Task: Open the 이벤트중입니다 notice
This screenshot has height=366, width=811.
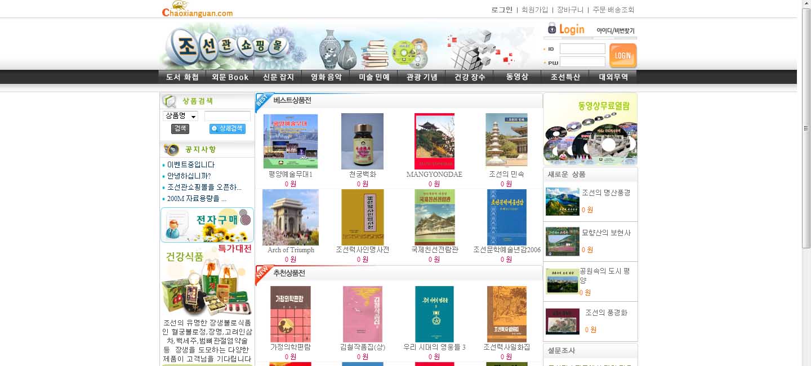Action: 190,165
